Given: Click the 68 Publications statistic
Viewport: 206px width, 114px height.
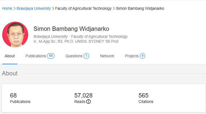Looking at the screenshot, I should pyautogui.click(x=20, y=98).
